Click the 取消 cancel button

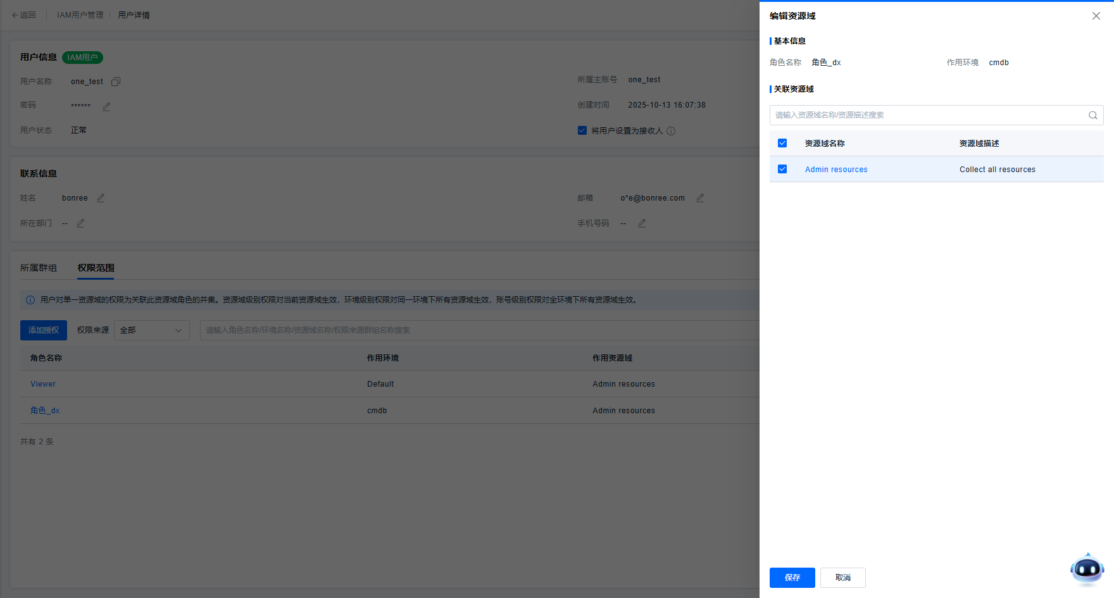click(842, 578)
